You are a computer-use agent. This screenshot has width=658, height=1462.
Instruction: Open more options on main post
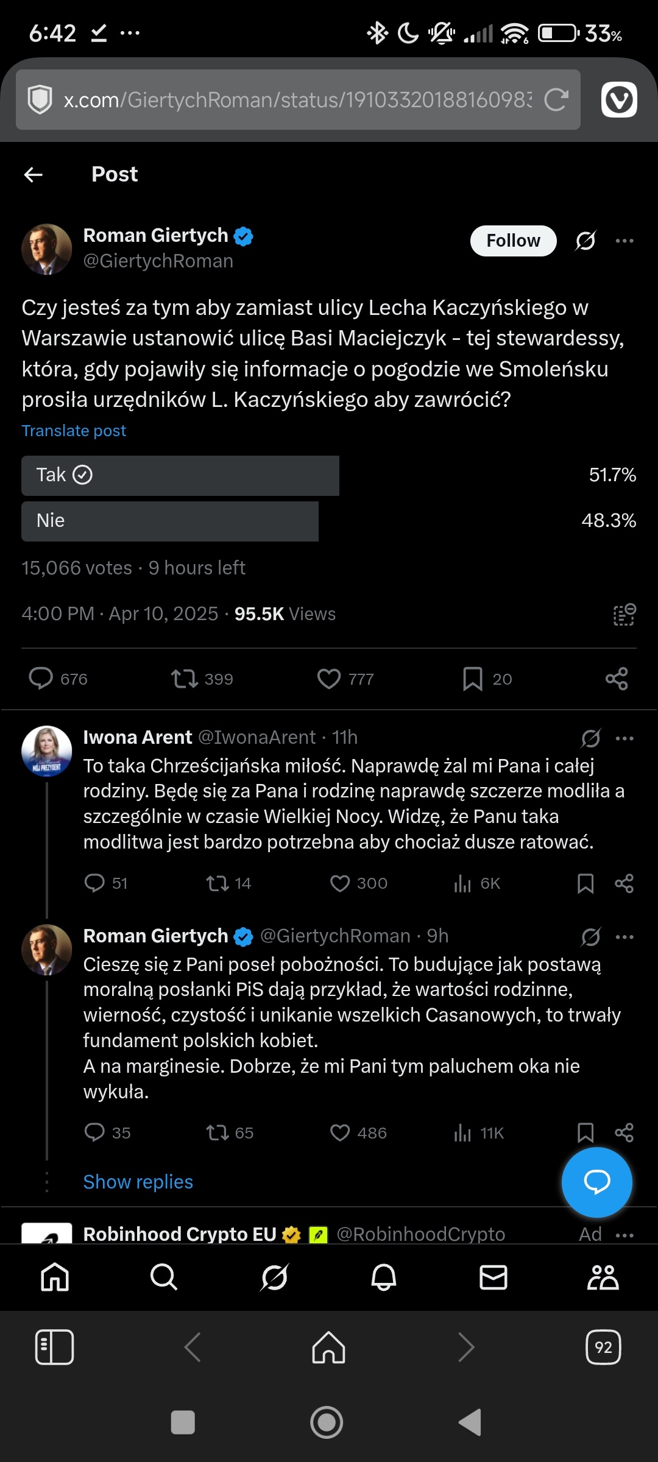coord(624,241)
